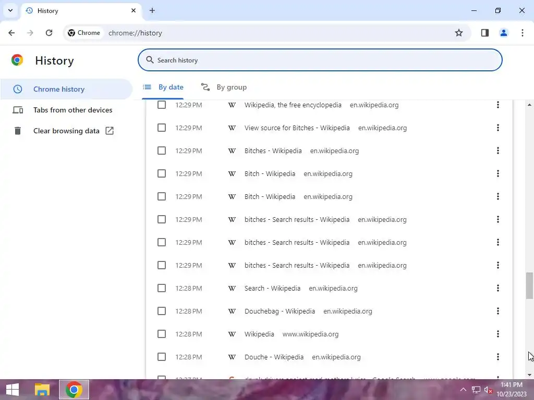Open actions menu for Douche - Wikipedia

tap(498, 357)
